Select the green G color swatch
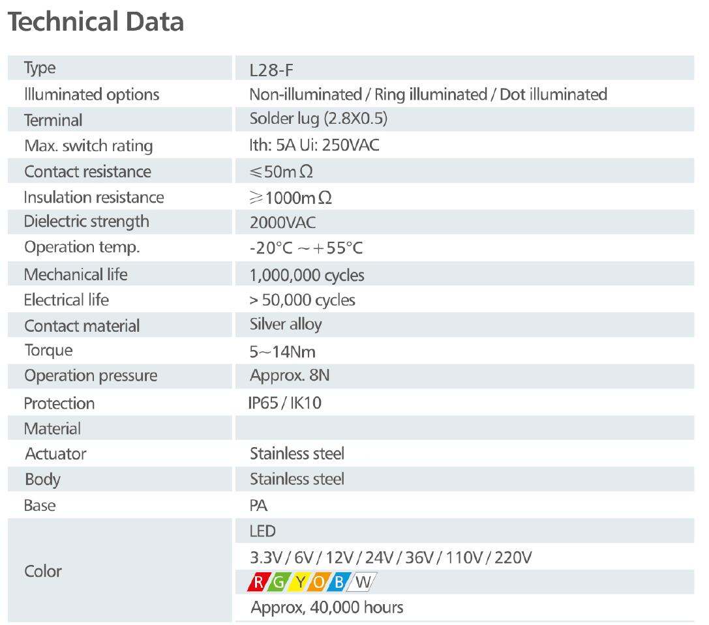 279,581
